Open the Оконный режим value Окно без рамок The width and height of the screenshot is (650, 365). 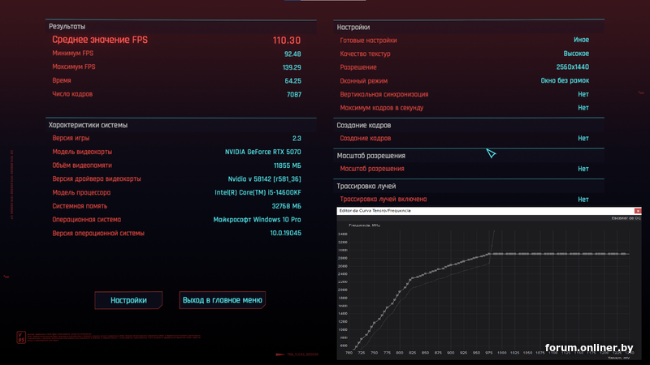click(565, 80)
